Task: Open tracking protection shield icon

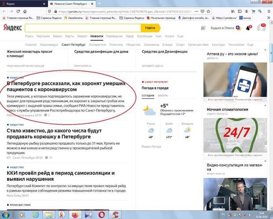Action: 50,11
